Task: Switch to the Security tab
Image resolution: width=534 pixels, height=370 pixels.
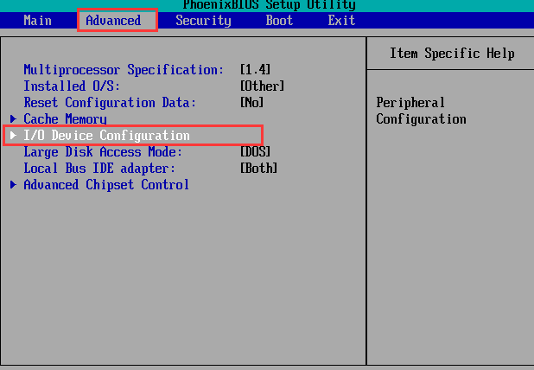Action: coord(203,20)
